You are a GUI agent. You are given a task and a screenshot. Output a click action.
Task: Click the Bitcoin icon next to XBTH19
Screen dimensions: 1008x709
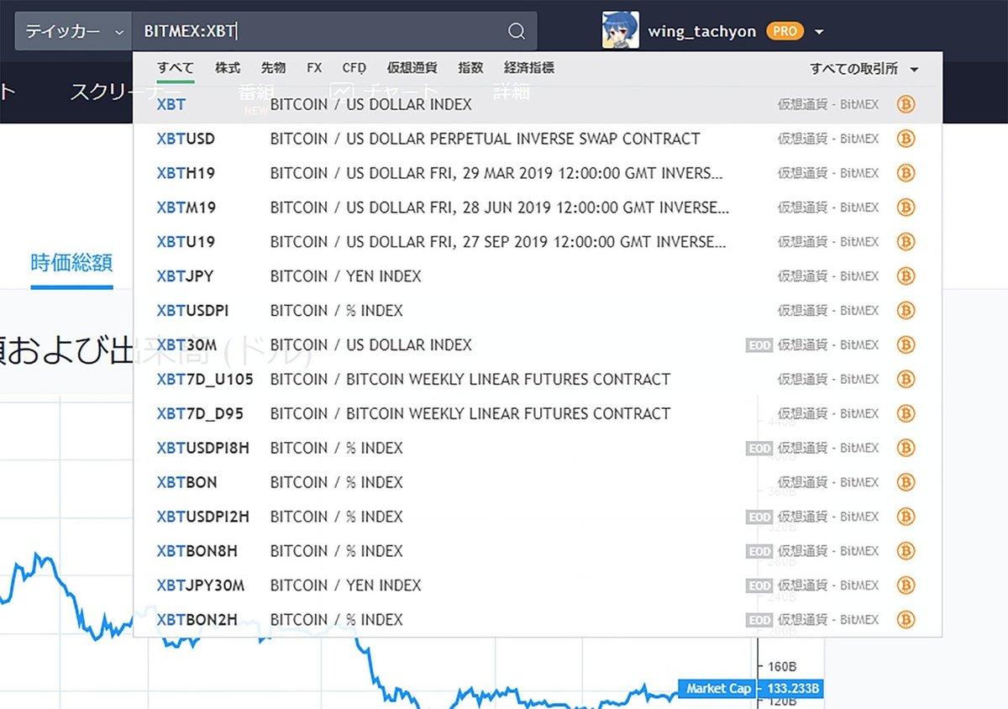[906, 173]
